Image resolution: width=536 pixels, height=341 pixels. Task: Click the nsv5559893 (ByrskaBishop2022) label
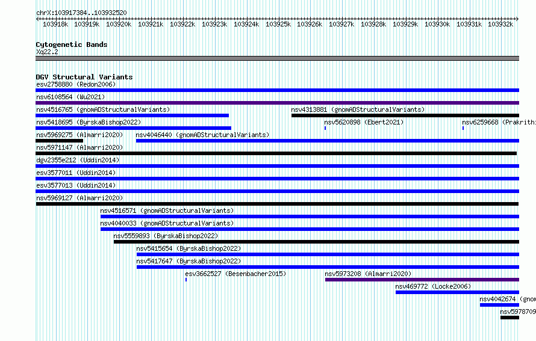point(166,236)
